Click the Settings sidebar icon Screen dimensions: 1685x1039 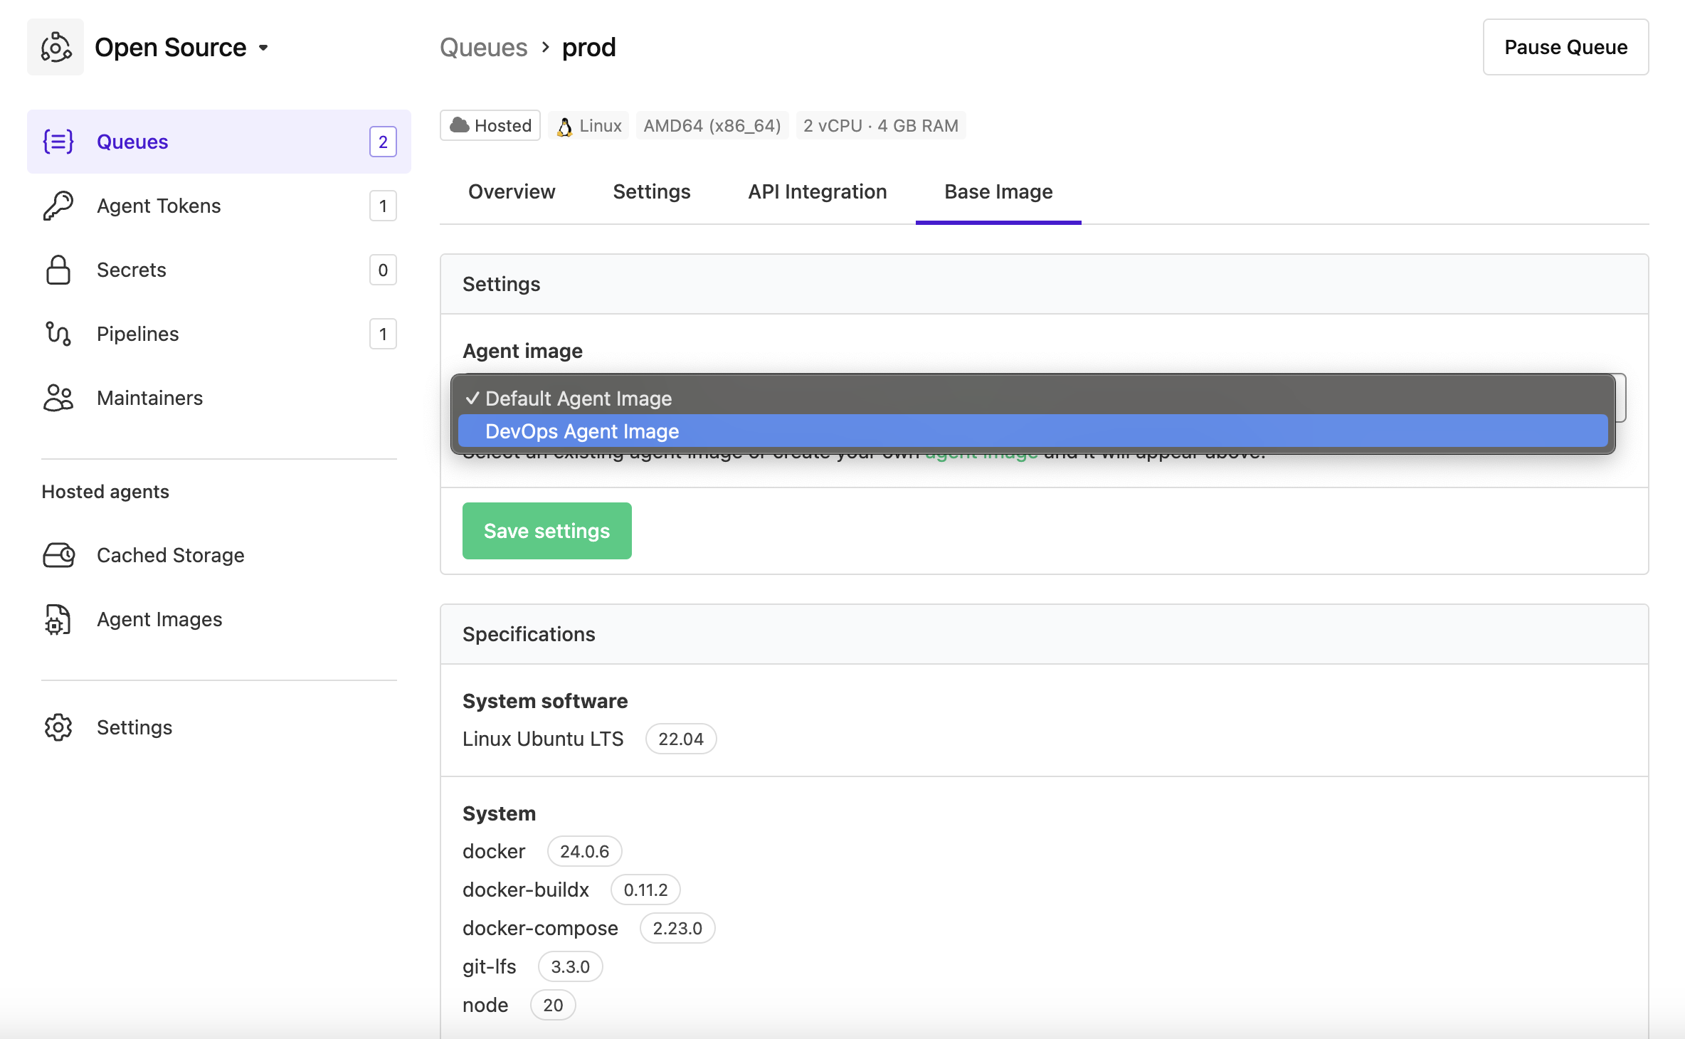[59, 727]
